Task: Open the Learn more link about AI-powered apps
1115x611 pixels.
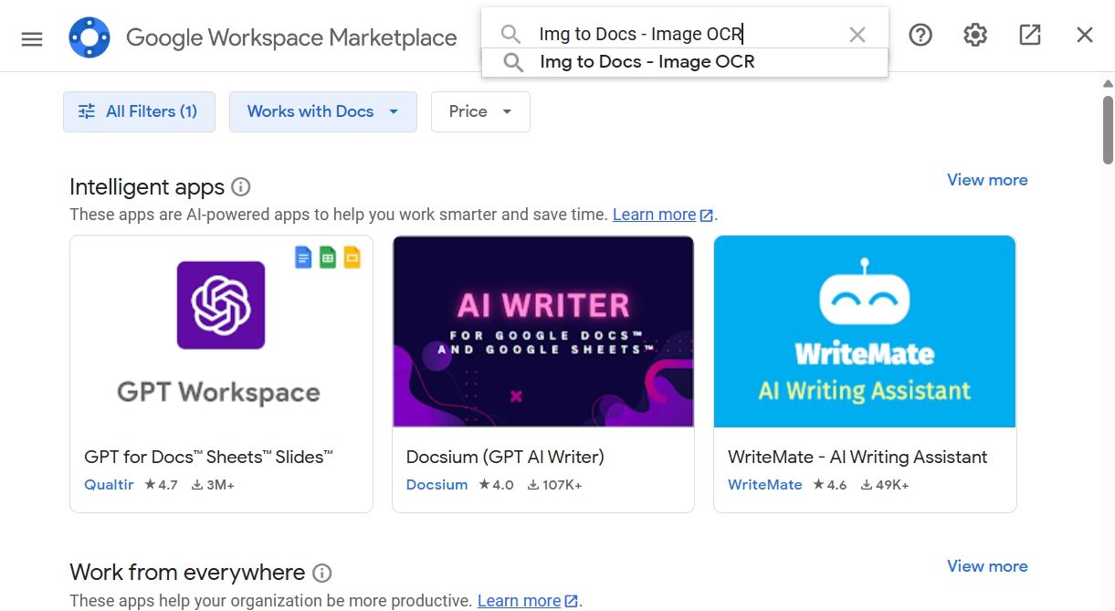Action: coord(655,215)
